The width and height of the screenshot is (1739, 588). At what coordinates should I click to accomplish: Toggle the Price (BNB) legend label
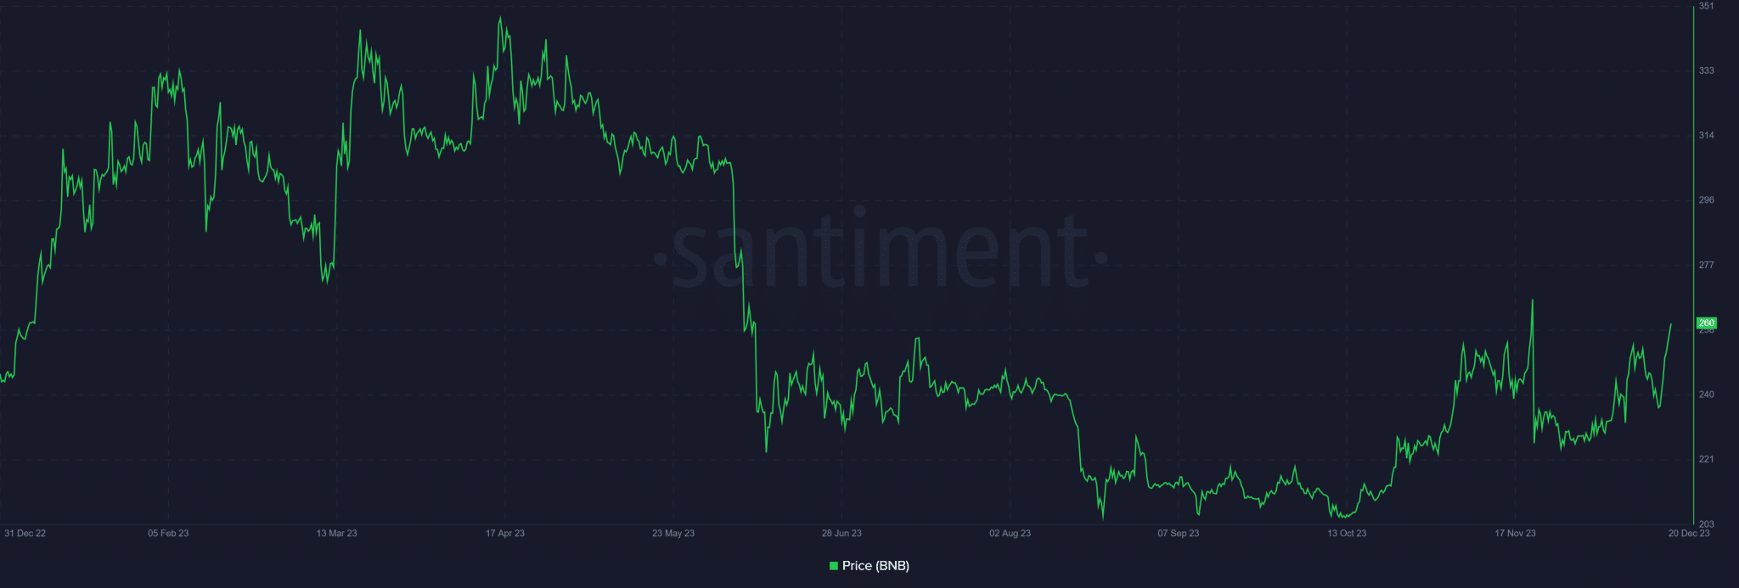click(875, 566)
